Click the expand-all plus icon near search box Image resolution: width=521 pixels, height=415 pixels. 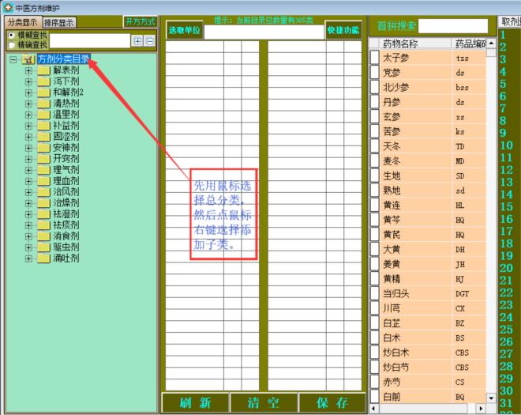click(137, 40)
